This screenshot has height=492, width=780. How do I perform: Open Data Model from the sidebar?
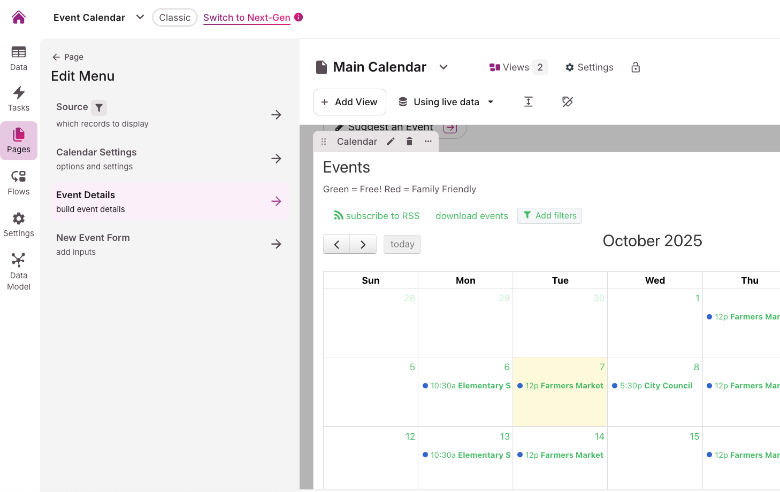coord(19,272)
